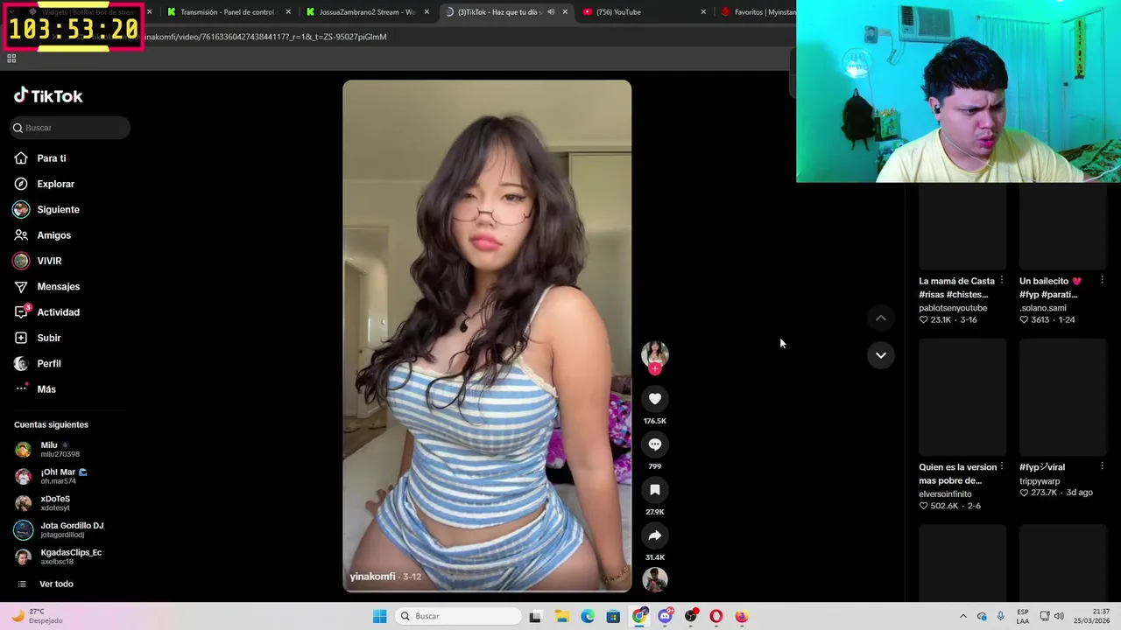
Task: Switch to the Favoritos browser tab
Action: pos(758,12)
